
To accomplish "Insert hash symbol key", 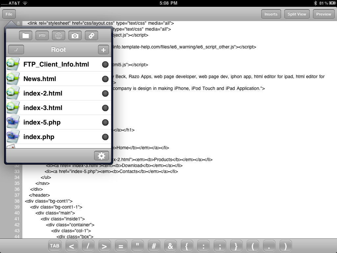I will pos(154,246).
